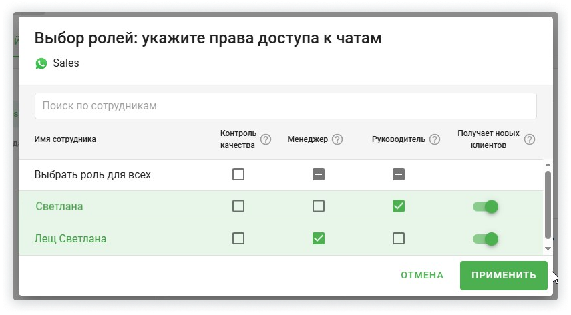Toggle Руководитель checkbox in select-all row
The width and height of the screenshot is (571, 315).
(399, 175)
